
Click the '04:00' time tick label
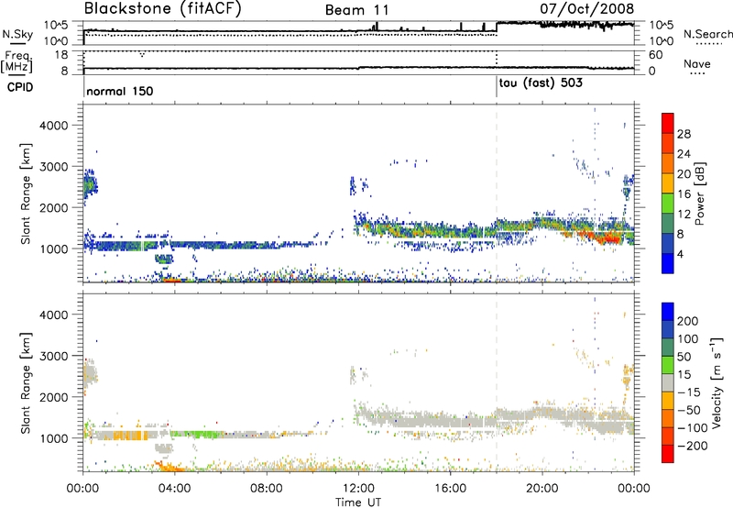[x=174, y=489]
